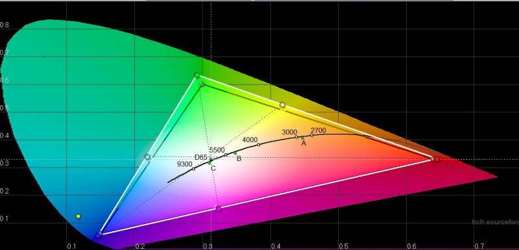Click illuminant C marker near D65
This screenshot has width=519, height=250.
tap(209, 162)
